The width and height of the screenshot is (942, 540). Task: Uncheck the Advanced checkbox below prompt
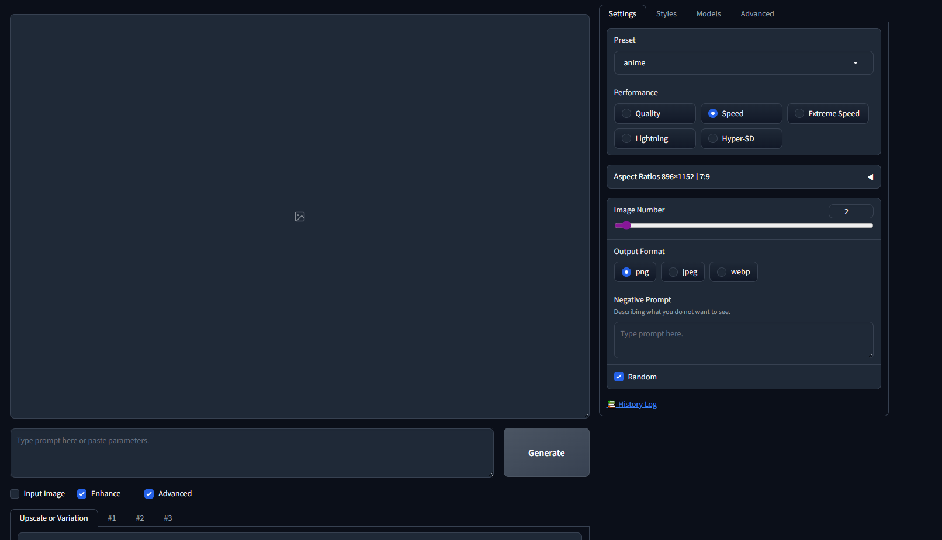[x=149, y=494]
